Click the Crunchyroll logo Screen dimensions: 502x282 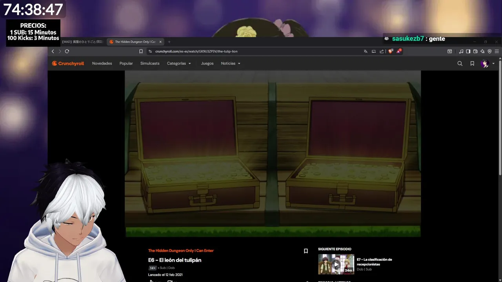coord(68,63)
